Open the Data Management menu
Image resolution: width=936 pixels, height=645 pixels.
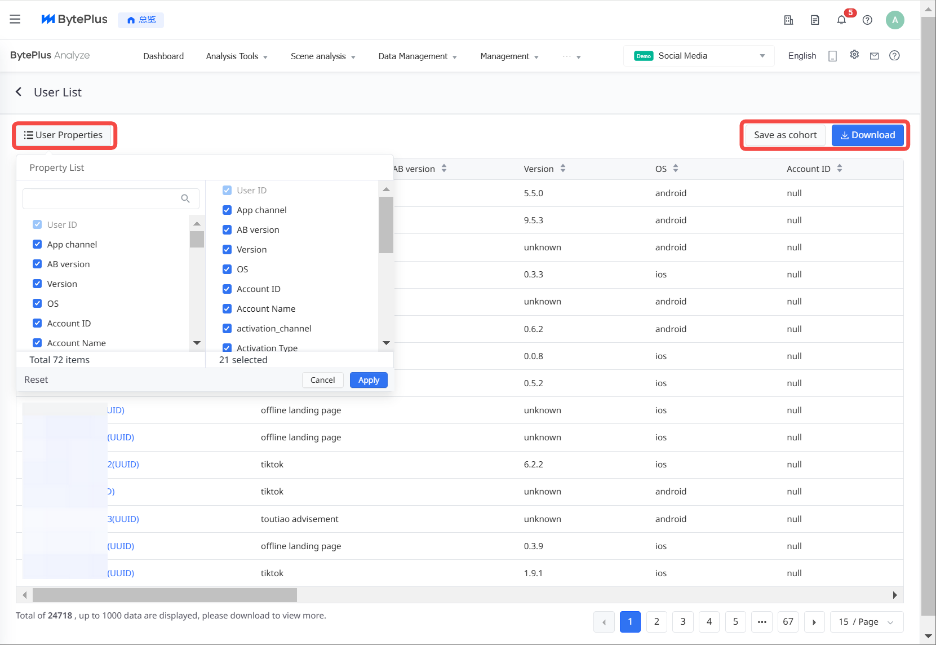click(417, 56)
